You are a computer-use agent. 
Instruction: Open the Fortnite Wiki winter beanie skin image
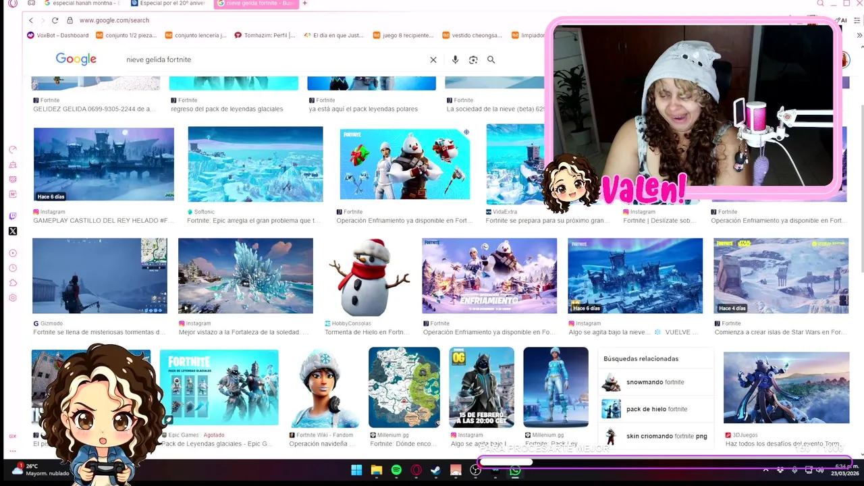pos(324,387)
